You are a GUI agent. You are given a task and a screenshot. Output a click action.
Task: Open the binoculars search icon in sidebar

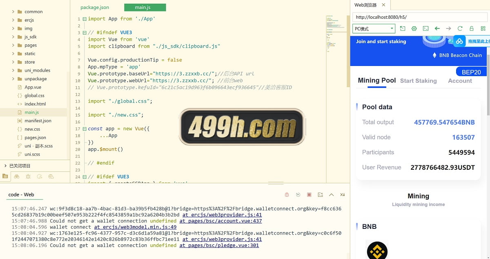(17, 176)
